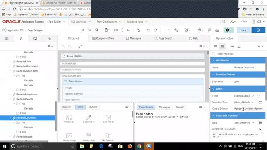Expand all property groups icon
267x150 pixels.
tap(239, 46)
